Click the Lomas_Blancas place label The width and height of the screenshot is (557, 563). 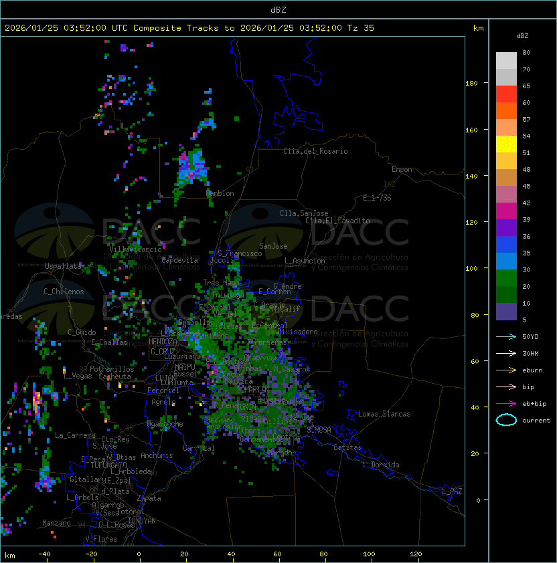(x=384, y=414)
